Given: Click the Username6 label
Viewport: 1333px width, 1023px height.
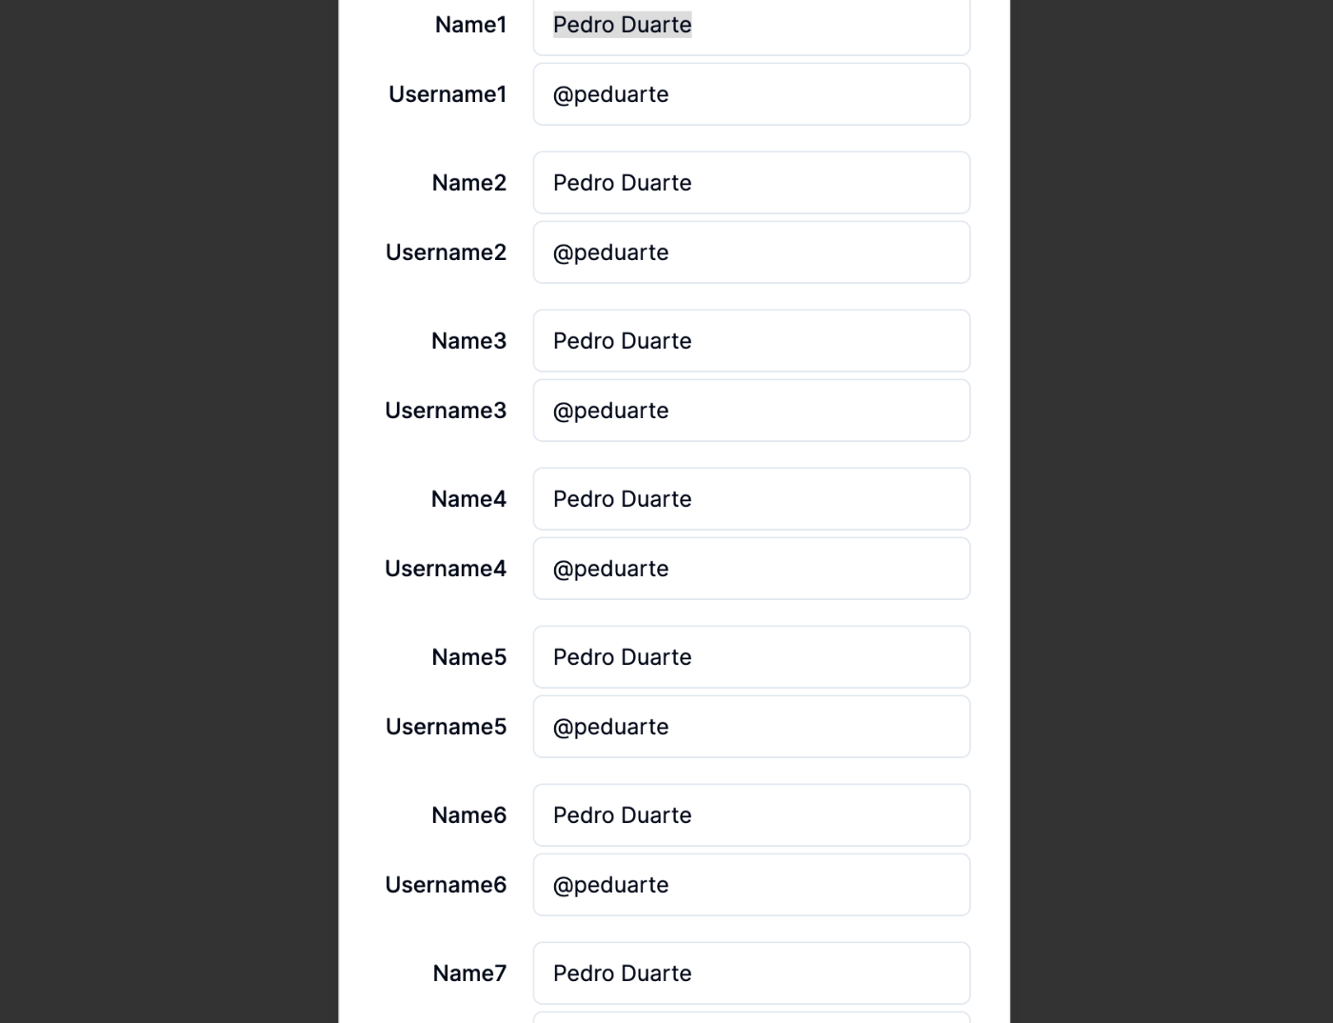Looking at the screenshot, I should pos(446,885).
